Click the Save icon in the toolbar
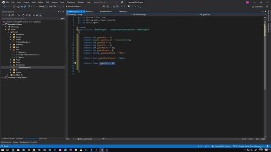 point(22,7)
